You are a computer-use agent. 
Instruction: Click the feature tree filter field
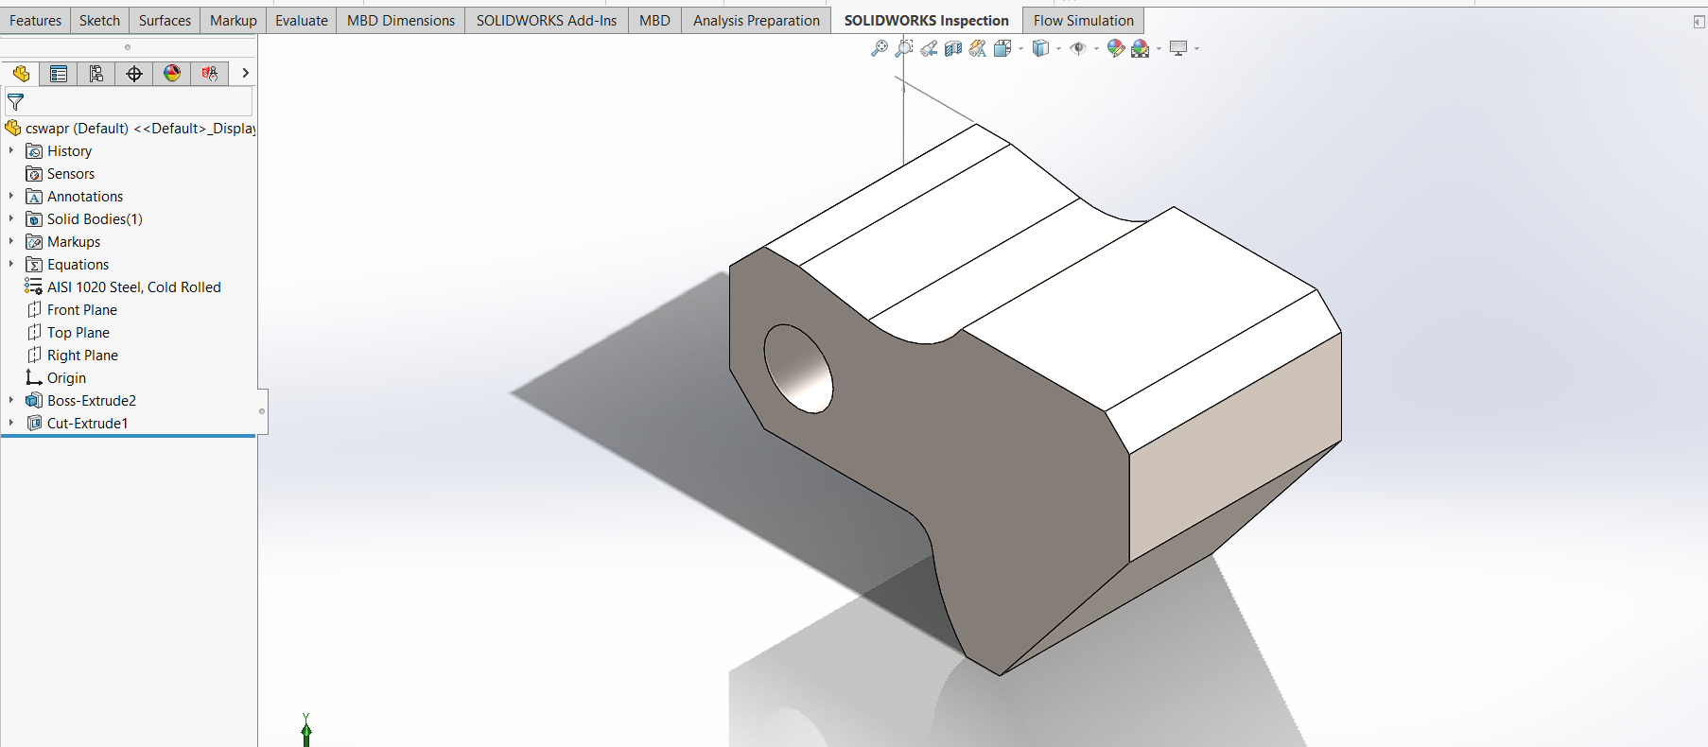tap(129, 101)
